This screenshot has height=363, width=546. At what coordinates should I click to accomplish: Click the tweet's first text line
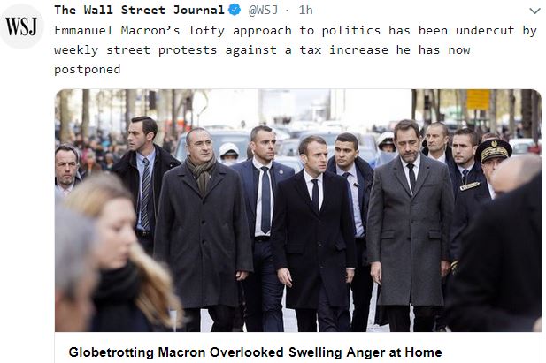coord(296,31)
